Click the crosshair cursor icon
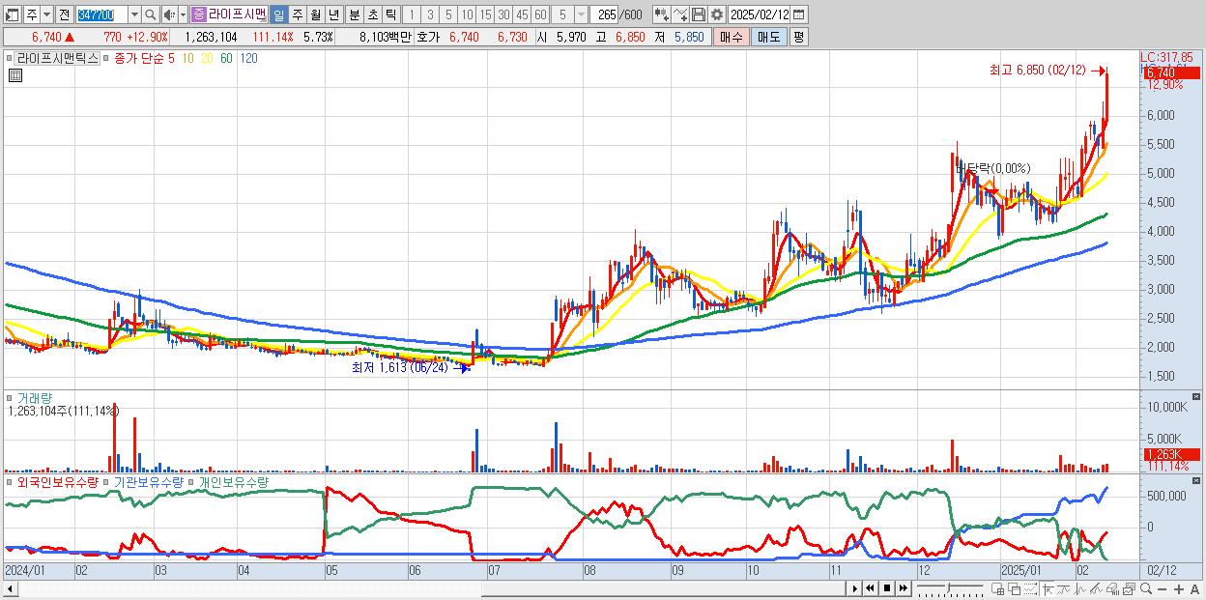The image size is (1206, 600). point(1048,589)
